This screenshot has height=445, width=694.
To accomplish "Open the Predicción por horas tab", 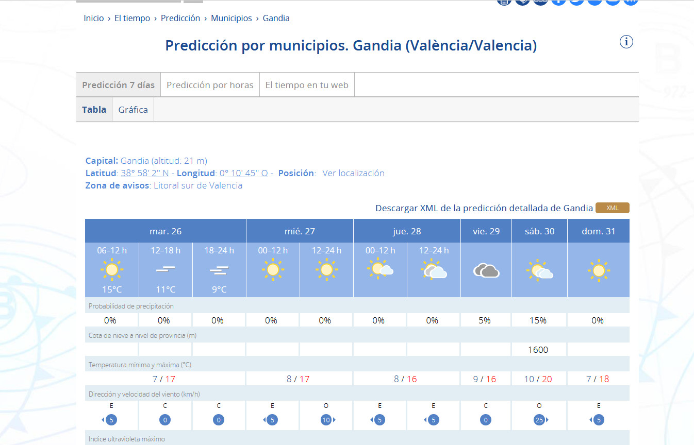I will pos(210,85).
